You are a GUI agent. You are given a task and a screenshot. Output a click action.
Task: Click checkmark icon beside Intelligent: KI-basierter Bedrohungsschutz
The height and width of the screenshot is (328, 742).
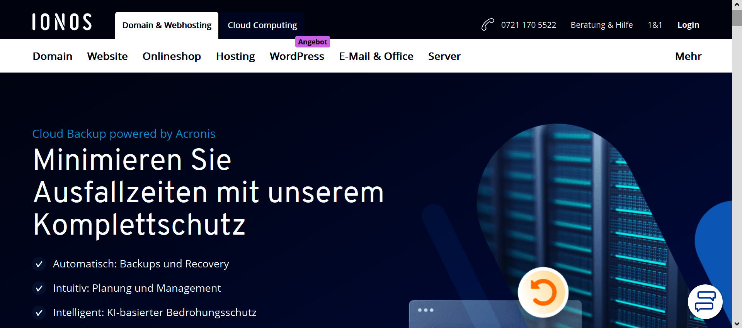[x=39, y=313]
